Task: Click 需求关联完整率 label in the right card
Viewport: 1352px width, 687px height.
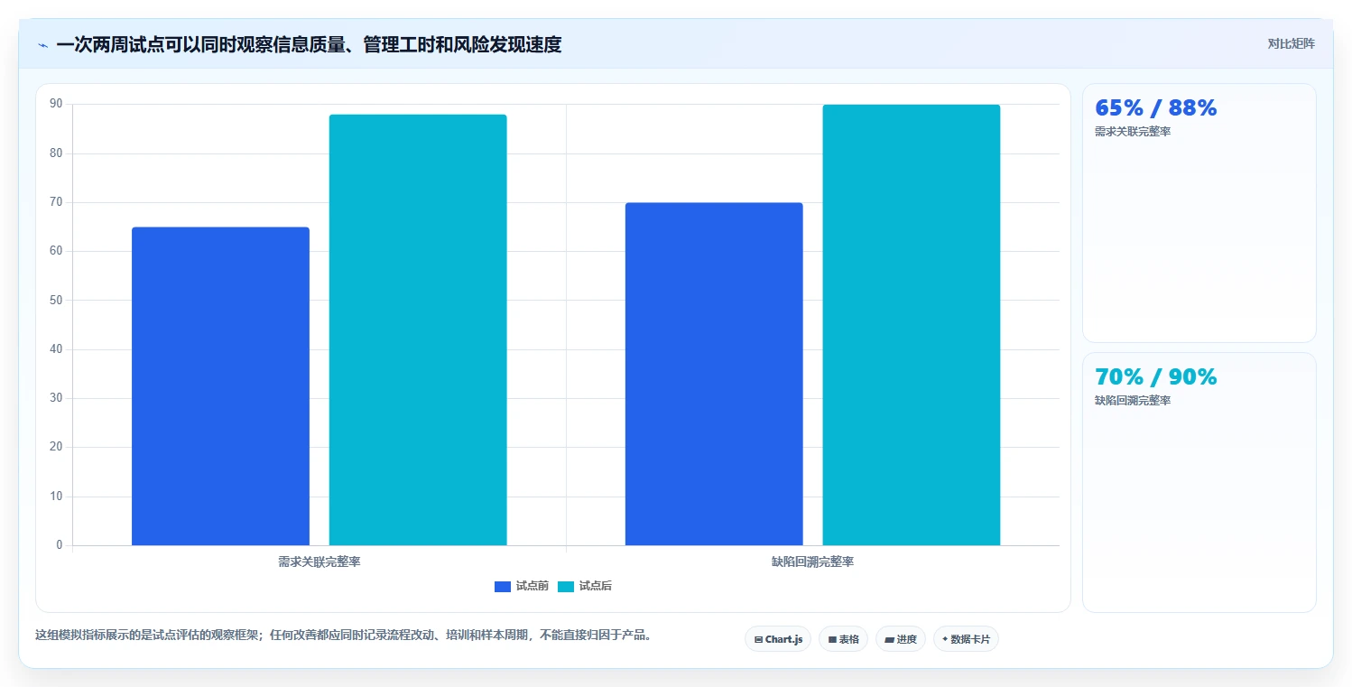Action: [x=1133, y=132]
